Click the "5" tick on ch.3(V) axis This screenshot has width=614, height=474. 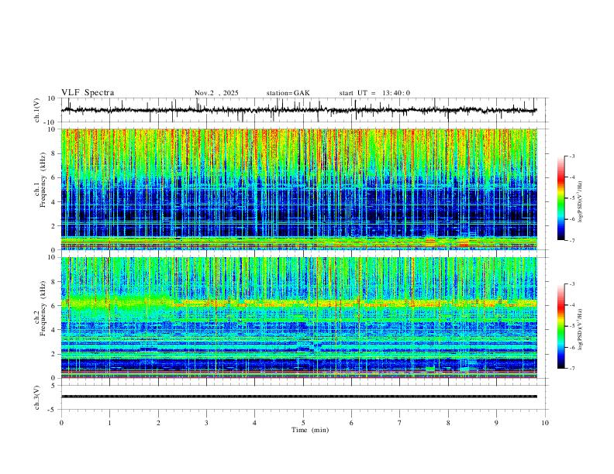tap(53, 386)
